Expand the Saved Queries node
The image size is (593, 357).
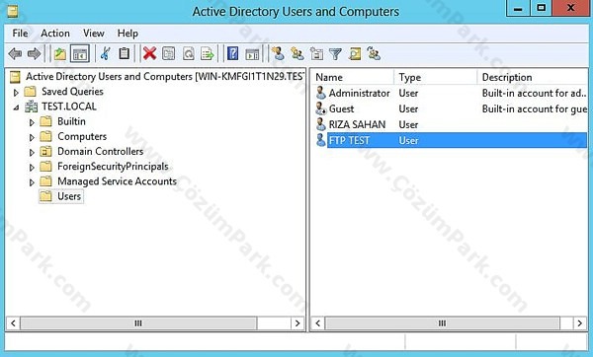coord(16,92)
